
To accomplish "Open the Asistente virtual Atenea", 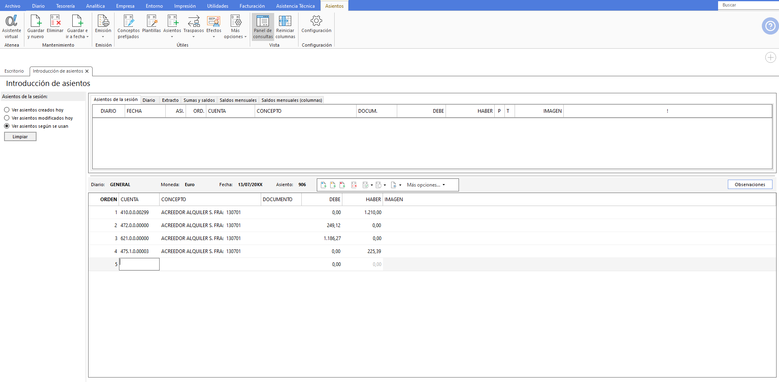I will pos(11,27).
